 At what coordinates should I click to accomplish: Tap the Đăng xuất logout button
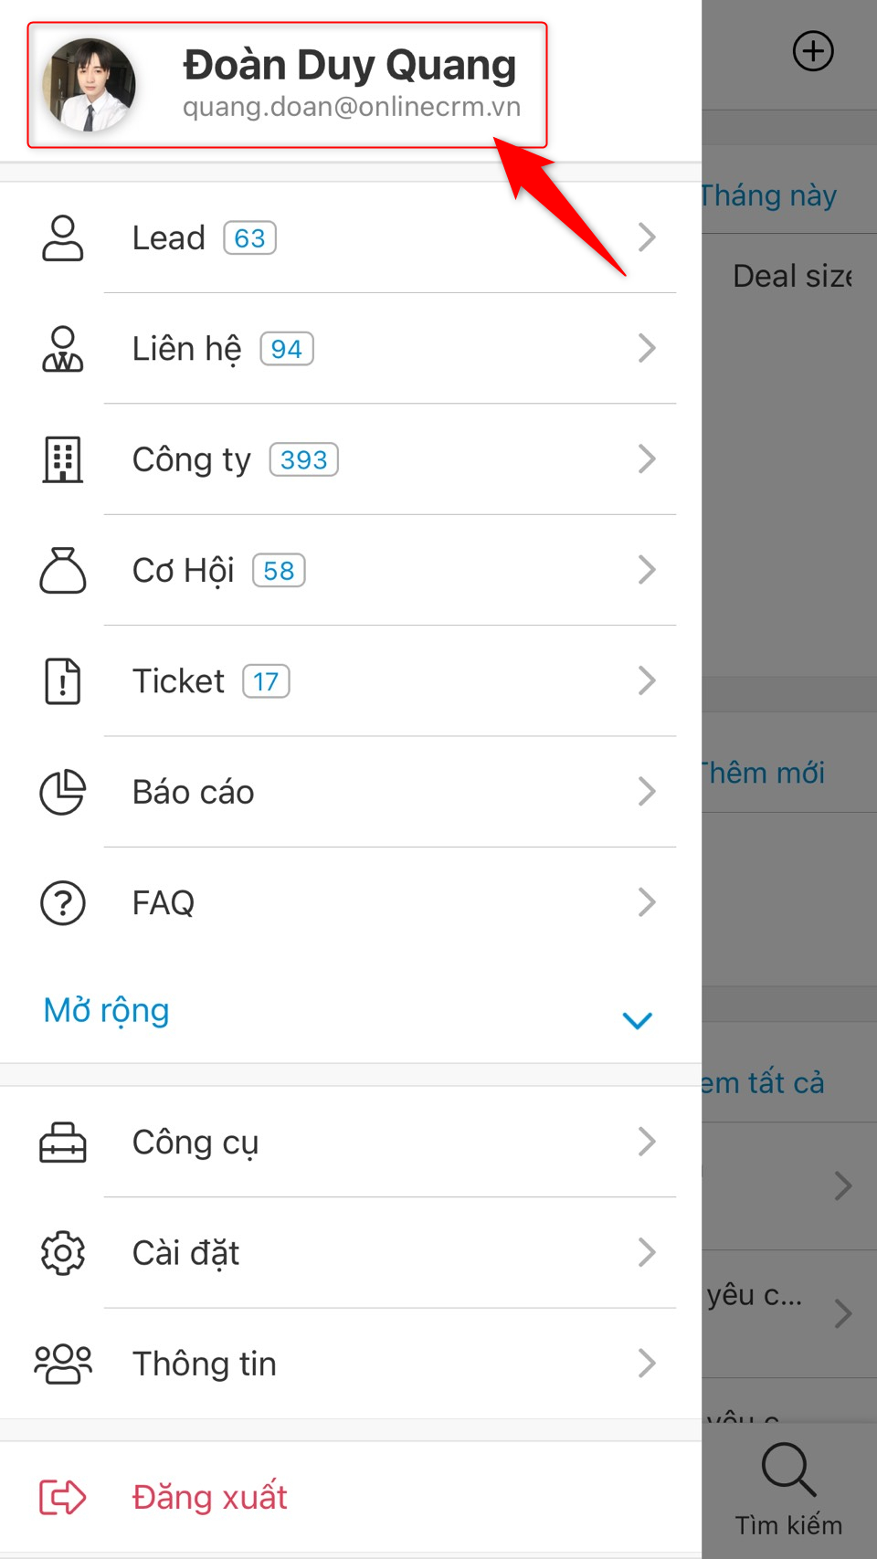coord(209,1498)
